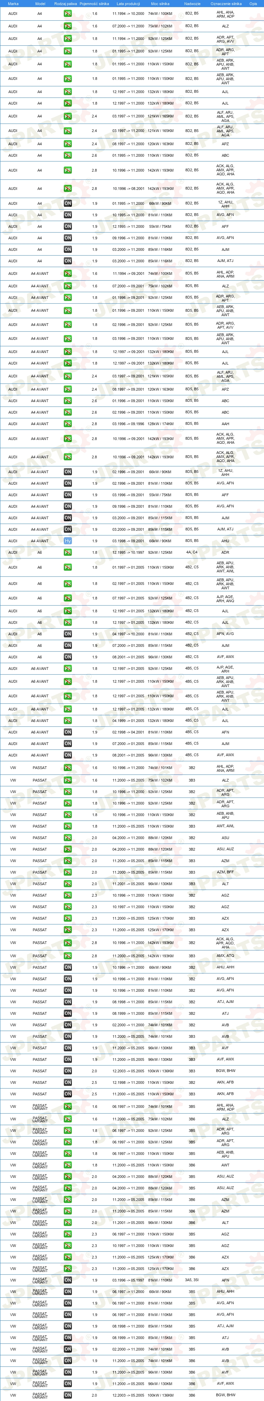Click petrol icon in first Audi A4 1.6 row
Image resolution: width=264 pixels, height=1401 pixels.
[68, 14]
